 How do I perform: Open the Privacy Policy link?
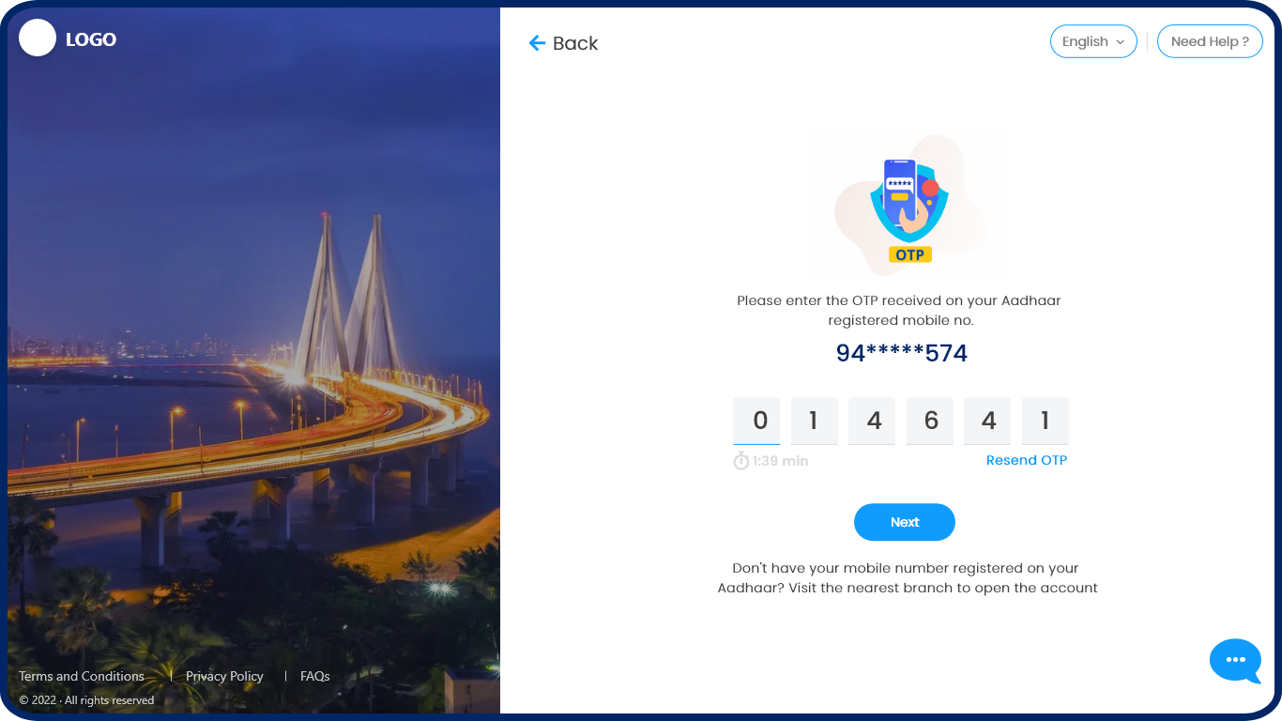pos(224,676)
